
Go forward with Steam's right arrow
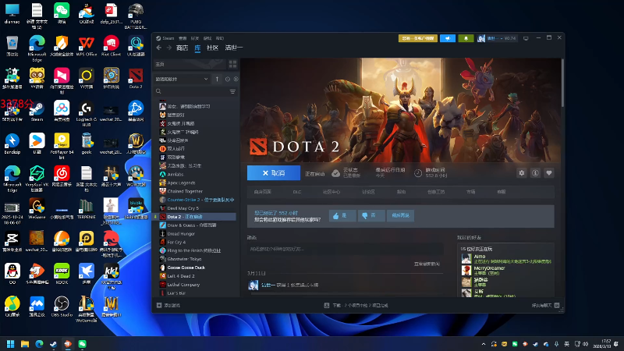[x=169, y=48]
